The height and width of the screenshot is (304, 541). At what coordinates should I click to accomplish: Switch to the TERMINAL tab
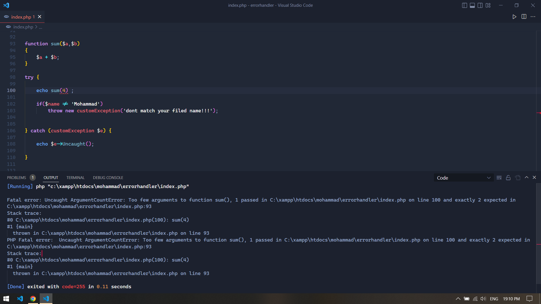[x=75, y=177]
